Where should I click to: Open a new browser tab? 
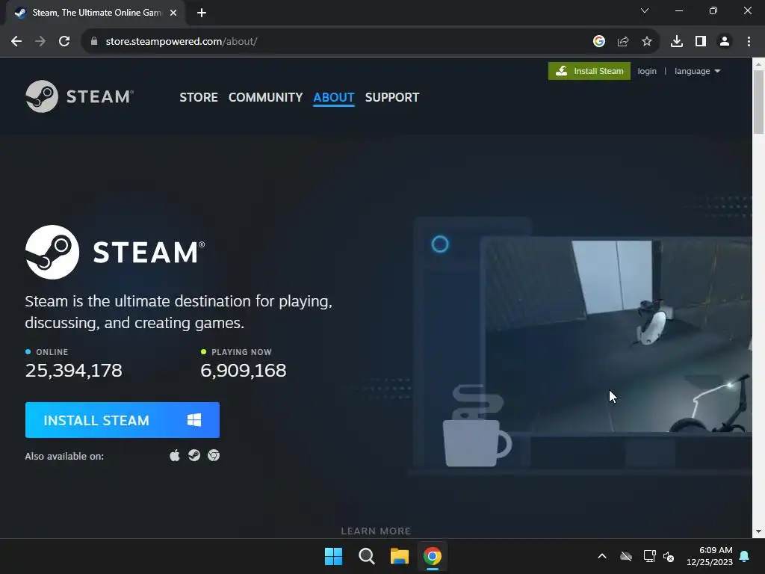pyautogui.click(x=202, y=13)
